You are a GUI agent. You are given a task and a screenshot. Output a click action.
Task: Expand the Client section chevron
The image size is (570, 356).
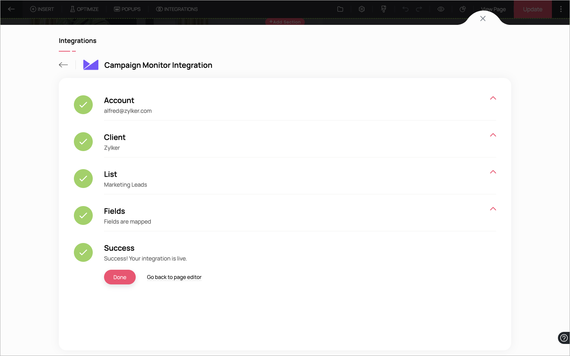(493, 135)
